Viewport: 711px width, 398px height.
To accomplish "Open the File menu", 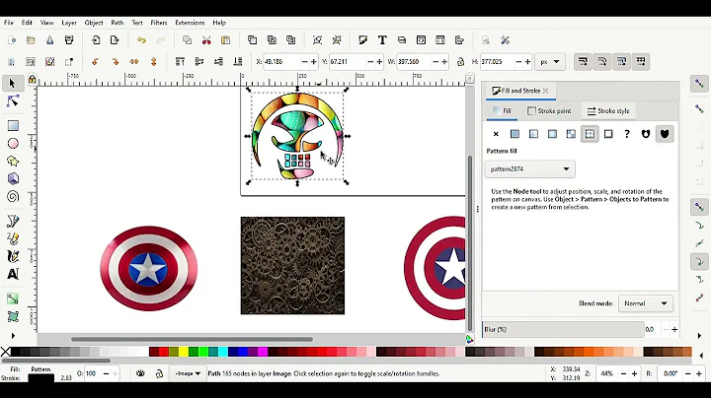I will click(x=9, y=23).
